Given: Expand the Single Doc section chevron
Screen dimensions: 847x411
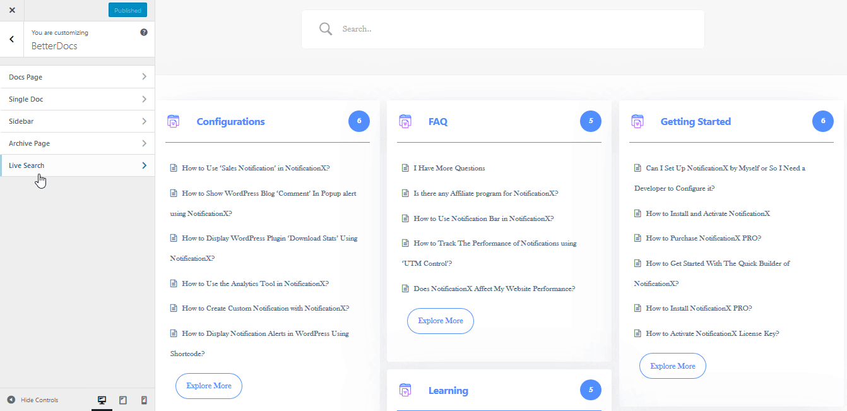Looking at the screenshot, I should pyautogui.click(x=144, y=99).
